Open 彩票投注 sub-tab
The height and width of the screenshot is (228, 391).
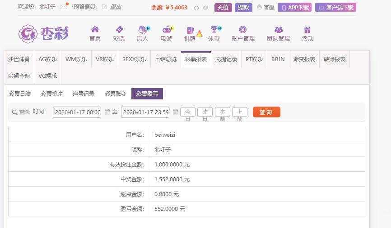tap(52, 94)
